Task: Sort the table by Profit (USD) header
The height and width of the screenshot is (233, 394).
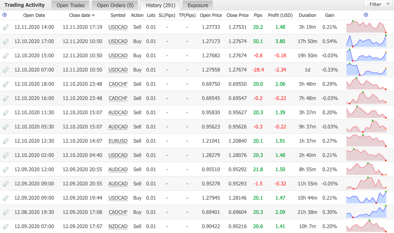Action: (280, 15)
